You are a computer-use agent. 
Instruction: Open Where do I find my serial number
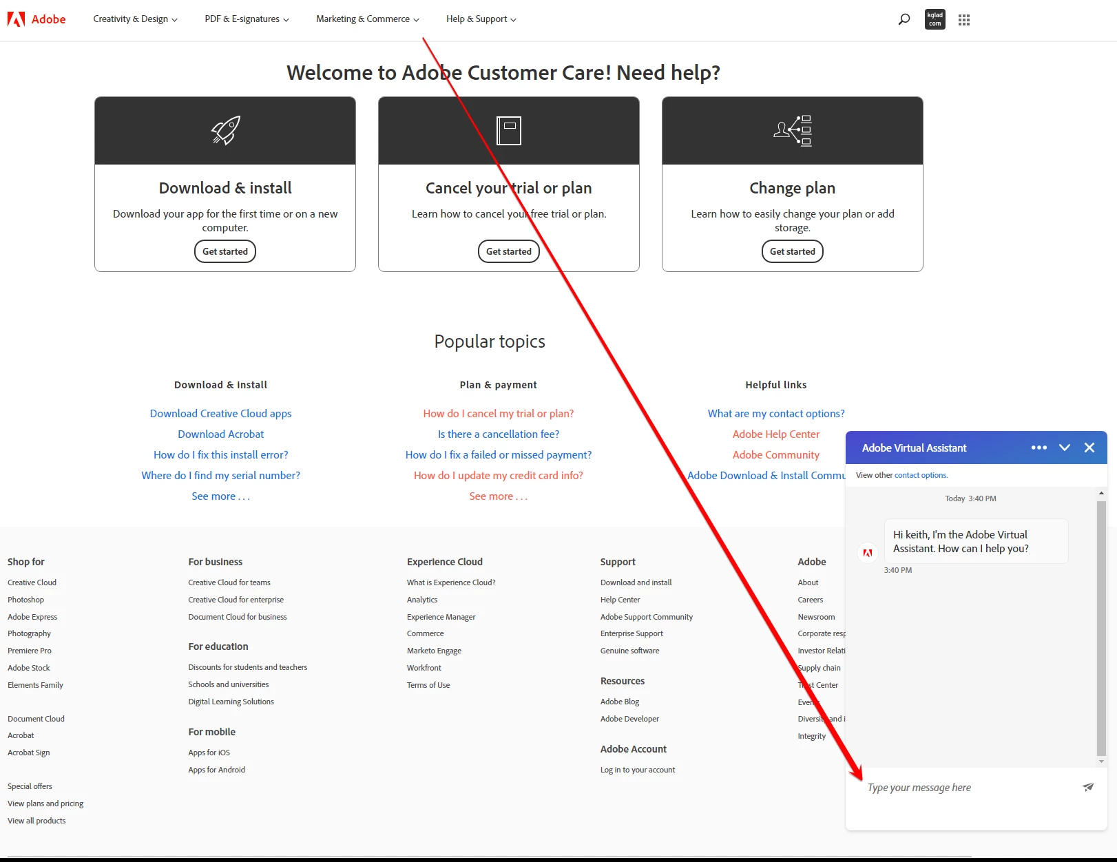(221, 476)
